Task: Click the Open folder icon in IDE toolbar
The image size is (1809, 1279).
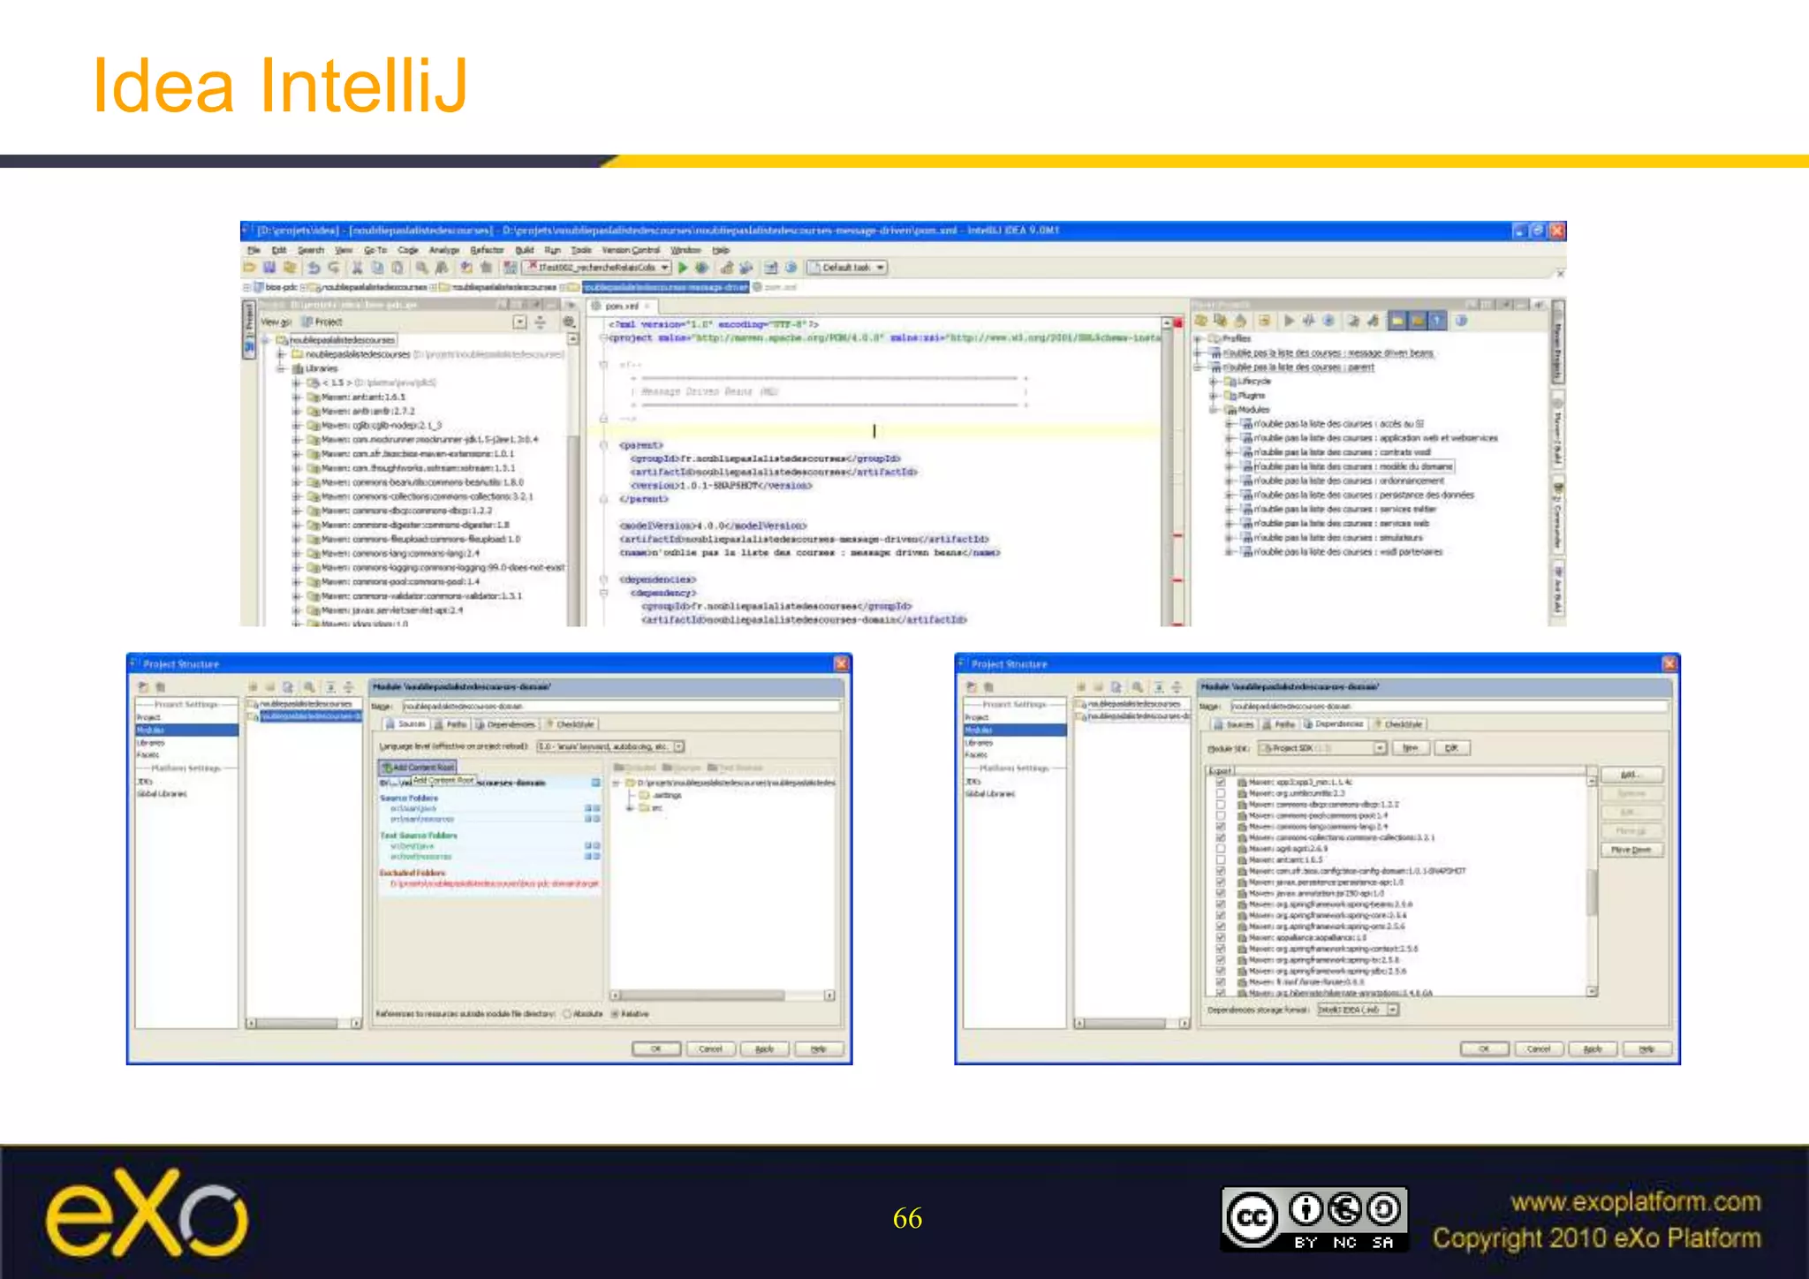Action: (x=250, y=268)
